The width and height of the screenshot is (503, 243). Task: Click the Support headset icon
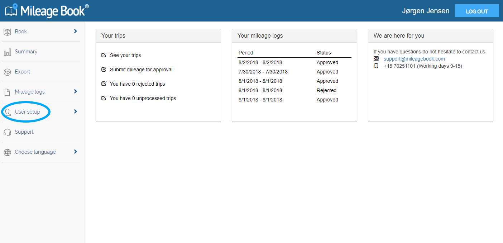pyautogui.click(x=7, y=132)
